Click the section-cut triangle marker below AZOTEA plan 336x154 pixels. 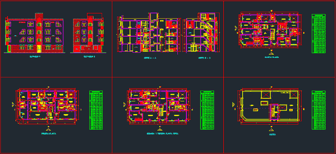271,129
